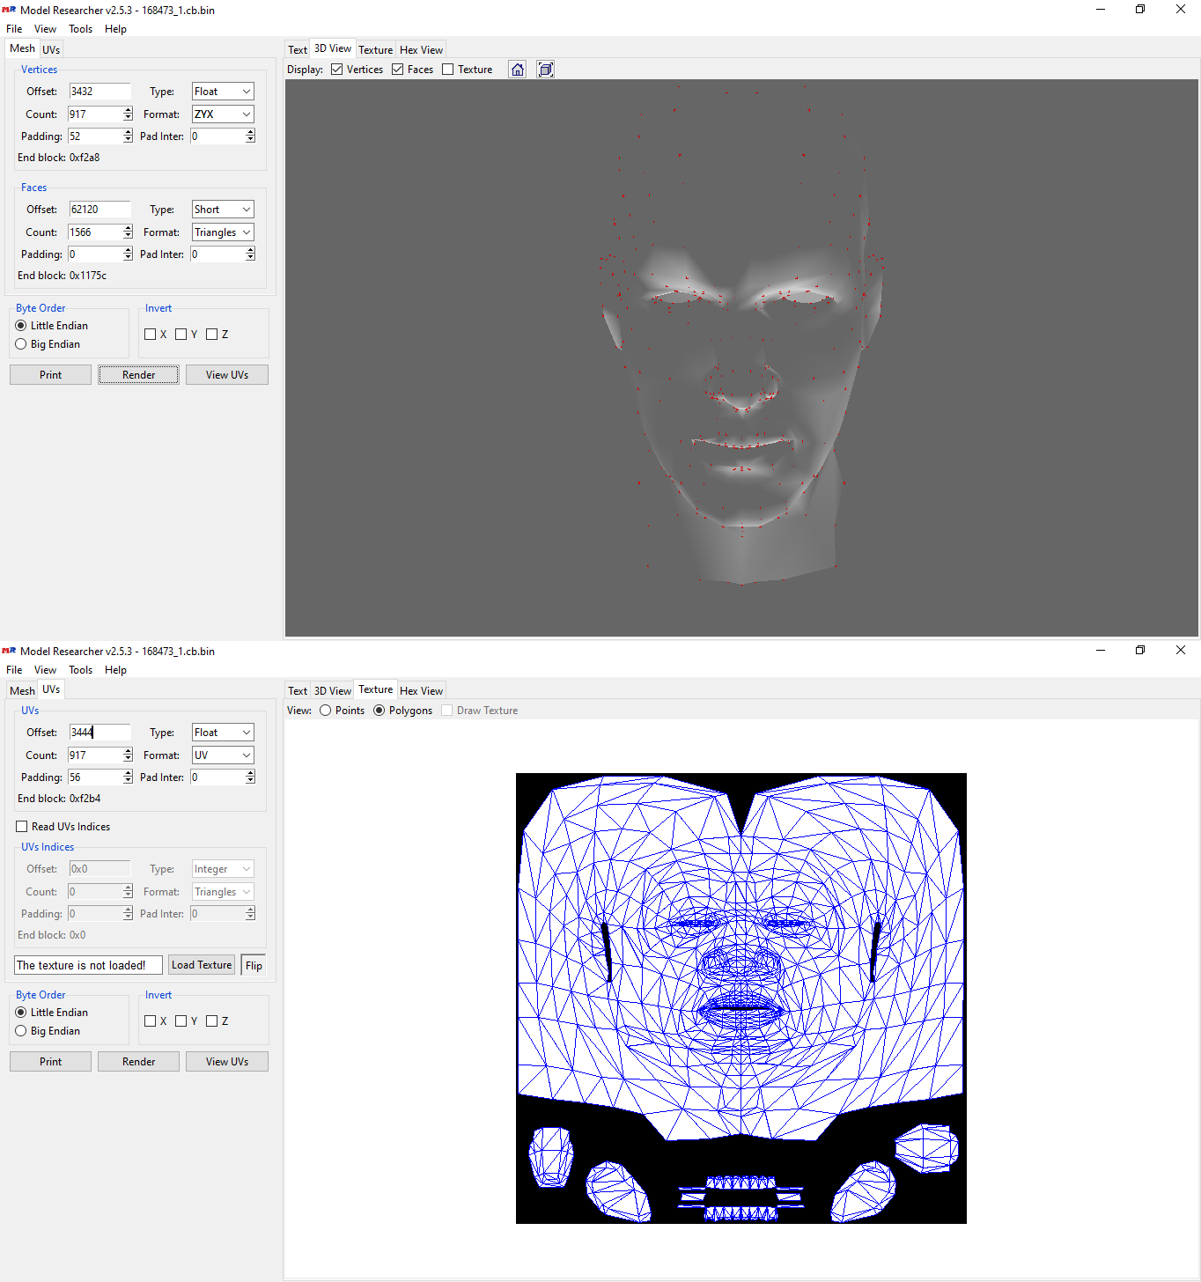The width and height of the screenshot is (1201, 1282).
Task: Click View UVs button in top window
Action: click(x=227, y=375)
